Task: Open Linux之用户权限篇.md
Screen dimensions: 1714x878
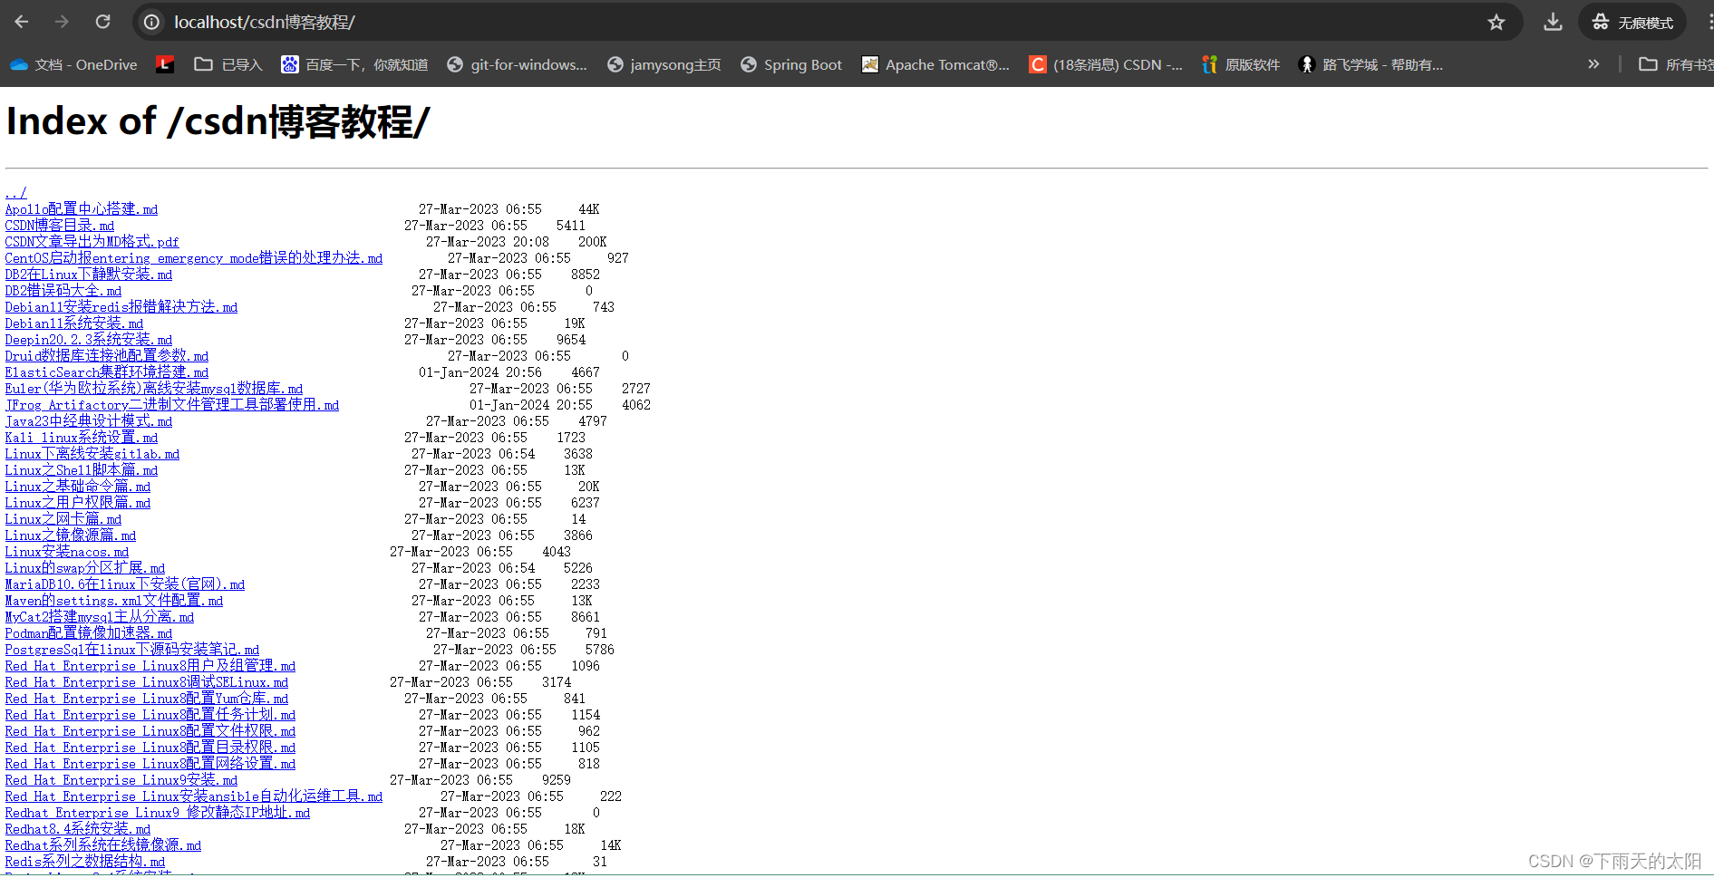Action: 78,503
